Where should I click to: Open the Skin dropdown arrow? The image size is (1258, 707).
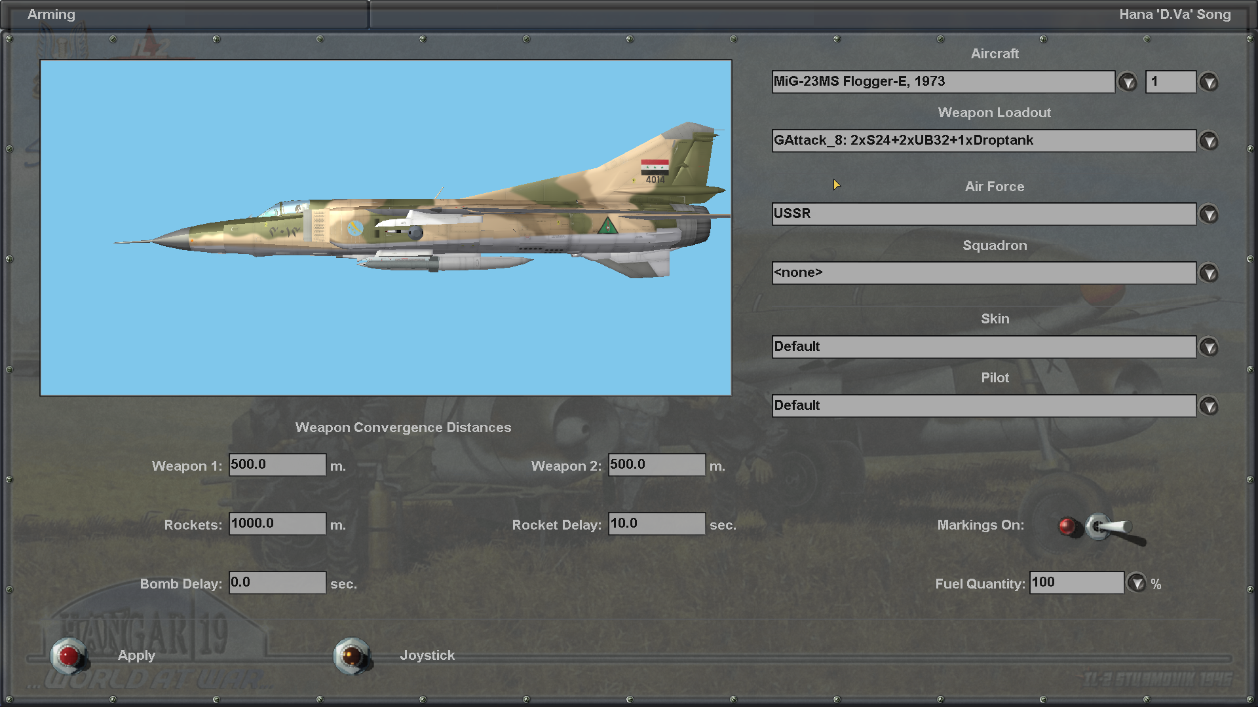click(x=1209, y=347)
